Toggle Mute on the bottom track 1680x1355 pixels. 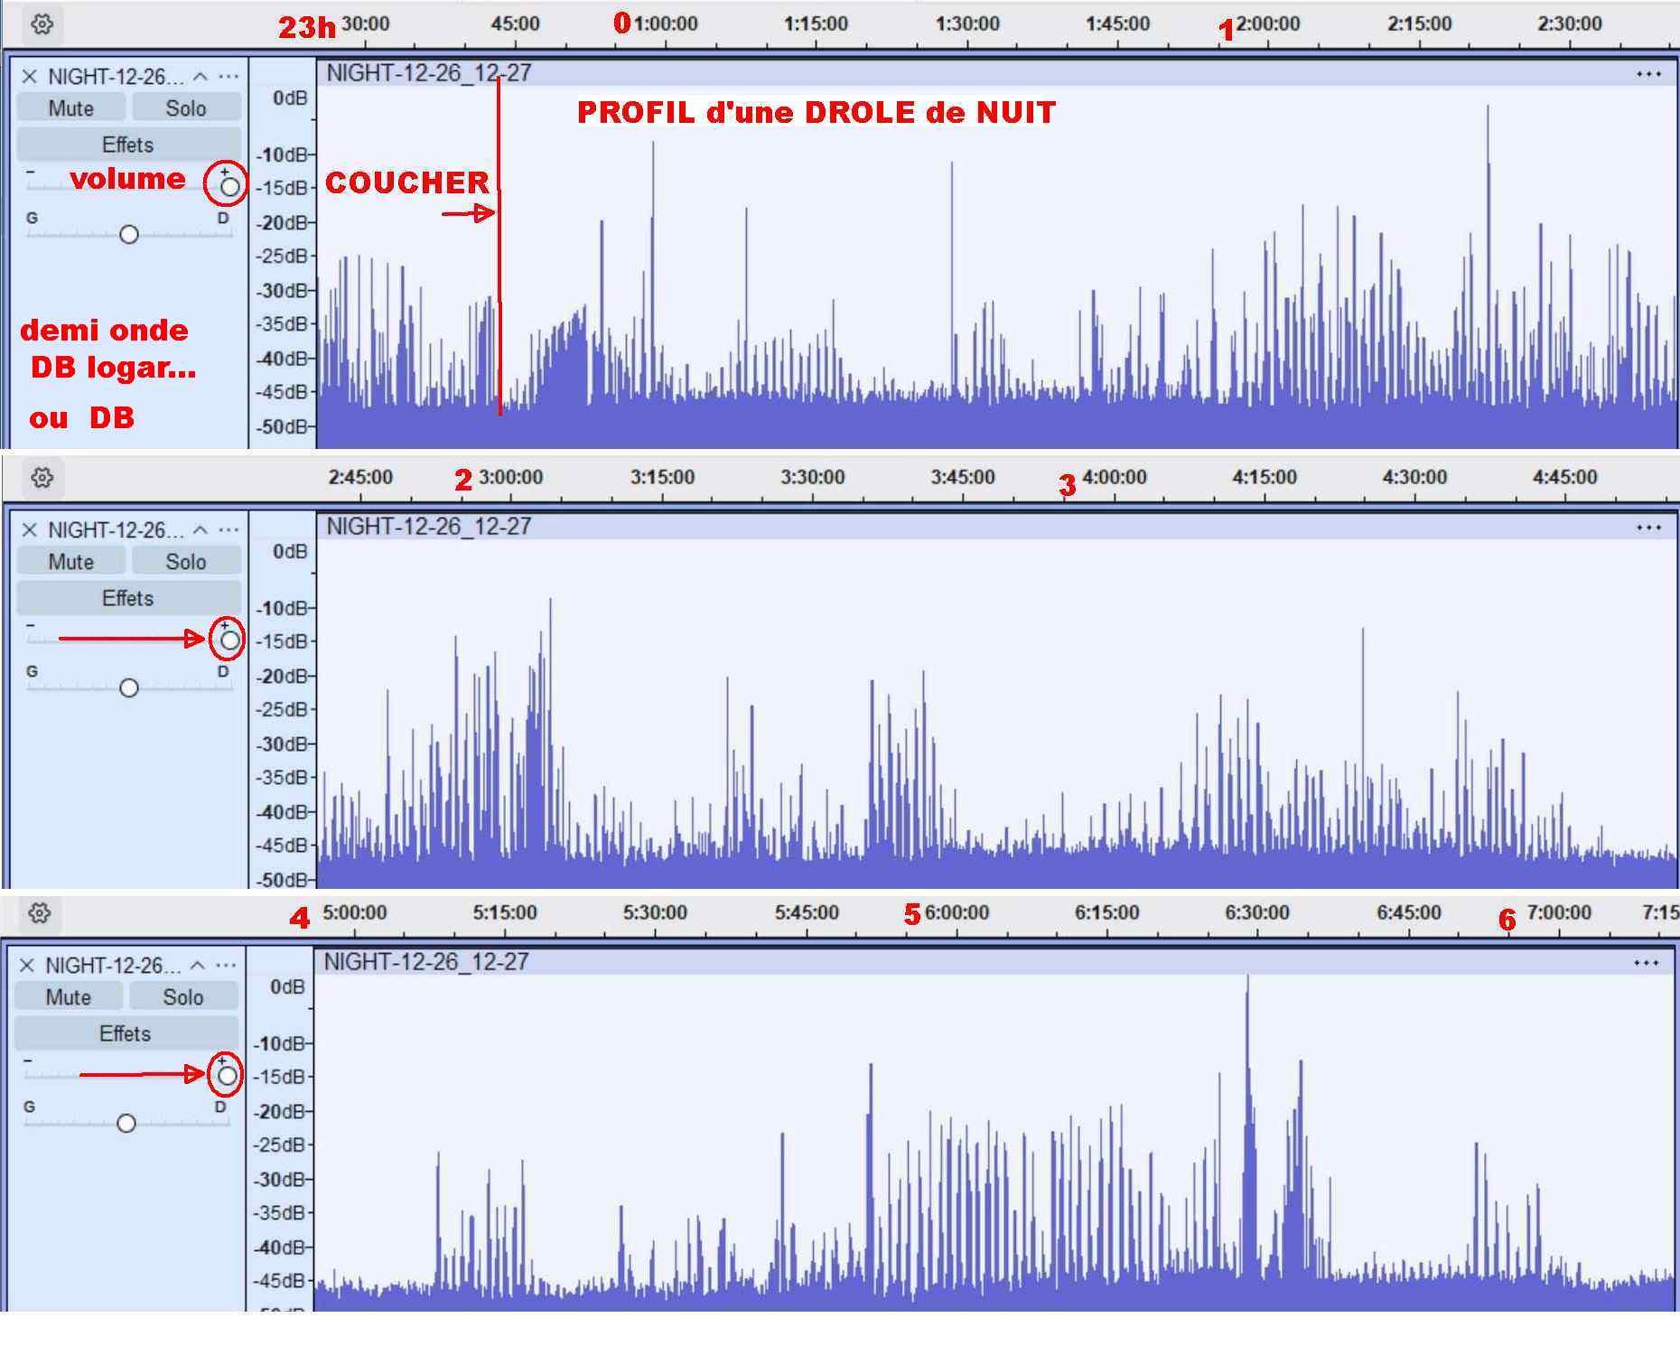[x=69, y=997]
